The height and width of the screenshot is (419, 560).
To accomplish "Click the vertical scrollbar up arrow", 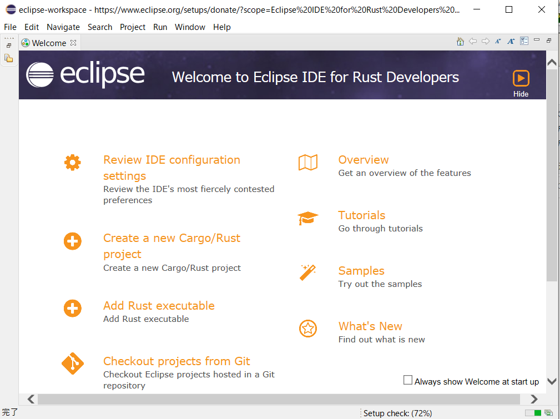I will click(x=552, y=63).
